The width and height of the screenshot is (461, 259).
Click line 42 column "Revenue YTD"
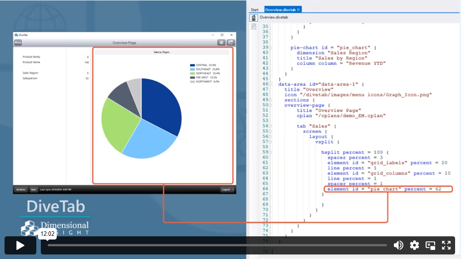(x=341, y=63)
